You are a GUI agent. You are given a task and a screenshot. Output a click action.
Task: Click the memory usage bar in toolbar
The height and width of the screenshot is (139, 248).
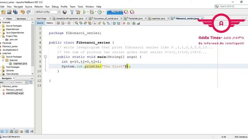(x=115, y=12)
